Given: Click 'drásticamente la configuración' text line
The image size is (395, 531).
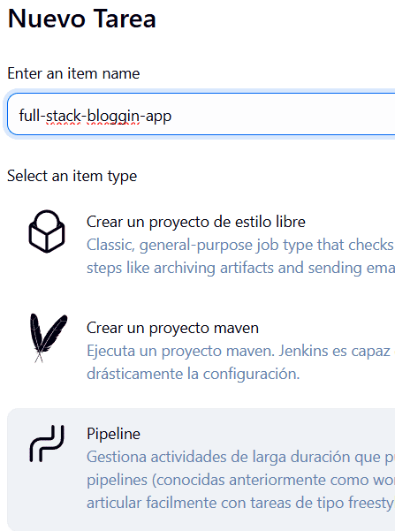Looking at the screenshot, I should (x=194, y=374).
